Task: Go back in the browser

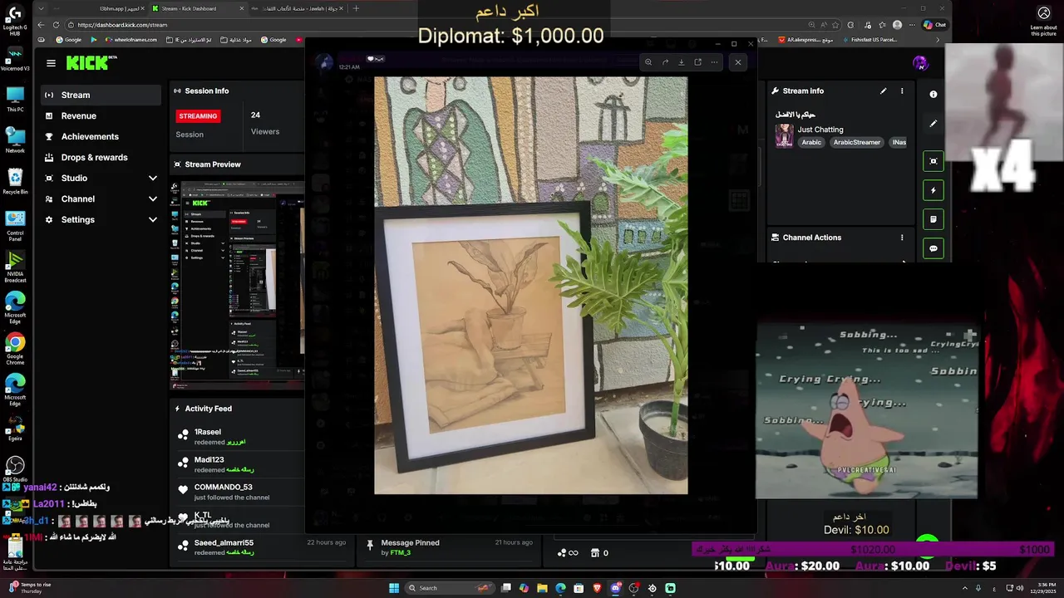Action: click(41, 25)
